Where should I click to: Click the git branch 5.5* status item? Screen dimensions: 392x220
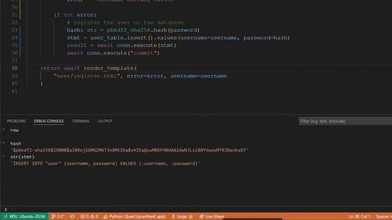(58, 216)
